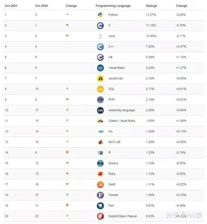The height and width of the screenshot is (224, 207).
Task: Click the Ruby red gem icon
Action: [100, 174]
